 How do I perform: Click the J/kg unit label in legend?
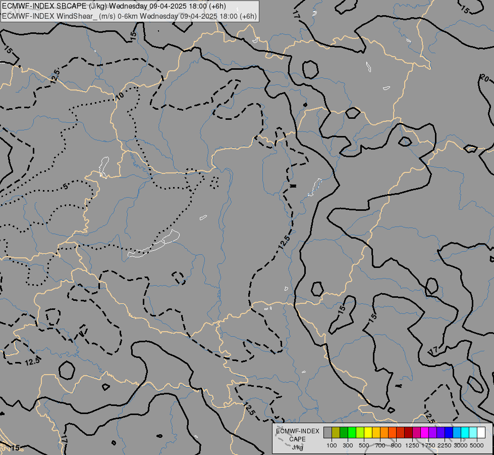[x=297, y=447]
